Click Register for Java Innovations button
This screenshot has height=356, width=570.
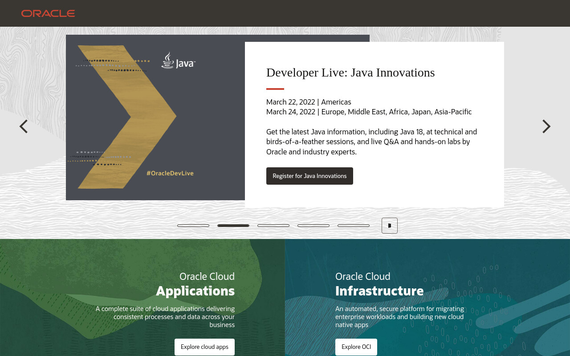pyautogui.click(x=309, y=176)
